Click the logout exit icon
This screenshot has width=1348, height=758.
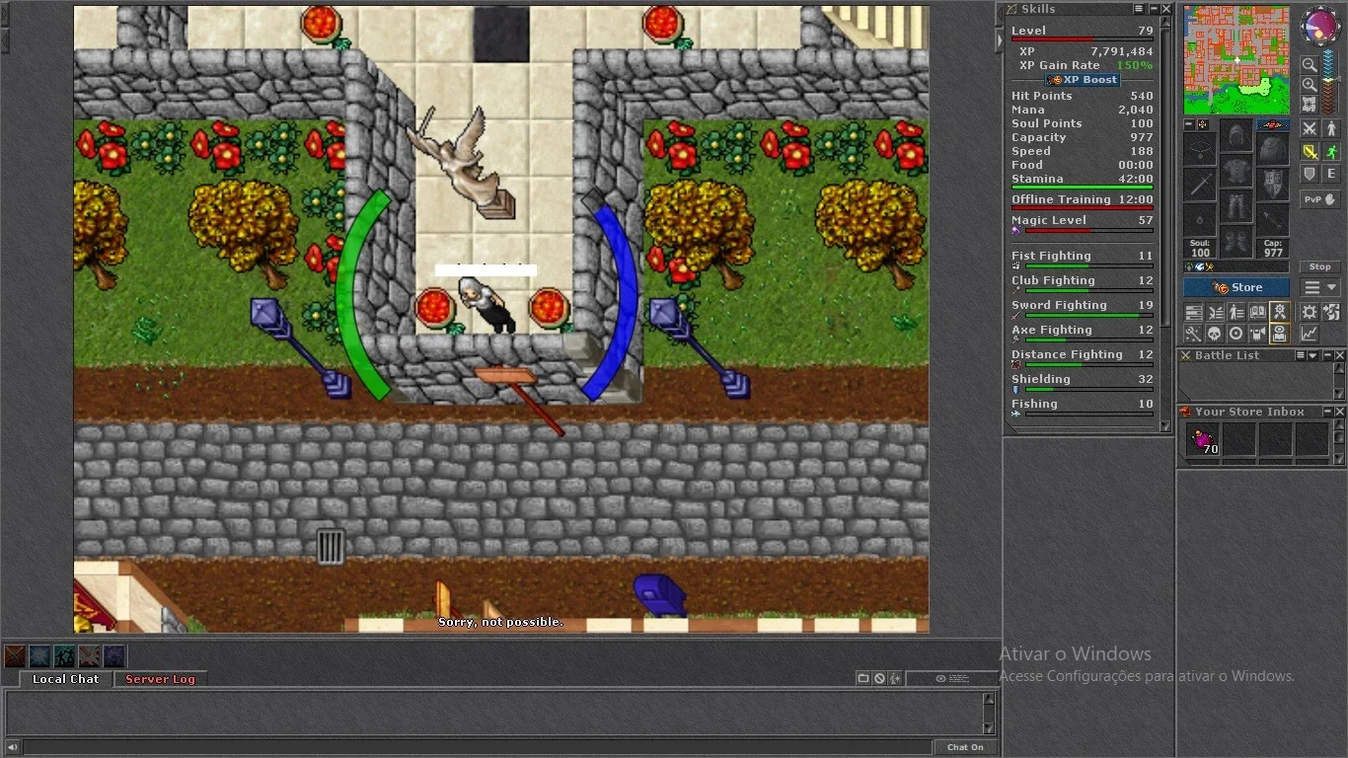1331,311
